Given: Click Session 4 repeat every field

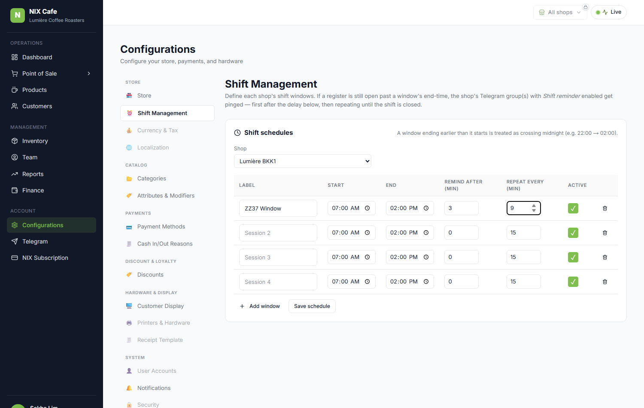Looking at the screenshot, I should [524, 281].
